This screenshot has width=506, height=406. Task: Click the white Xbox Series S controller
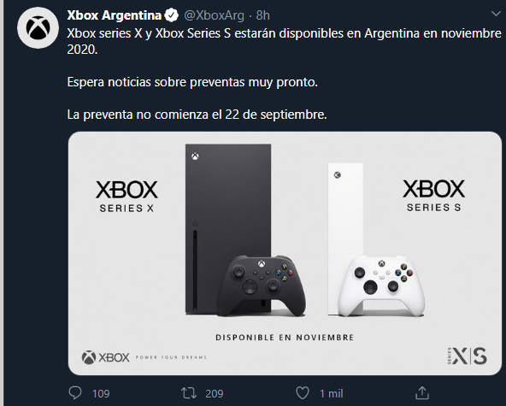pyautogui.click(x=381, y=285)
